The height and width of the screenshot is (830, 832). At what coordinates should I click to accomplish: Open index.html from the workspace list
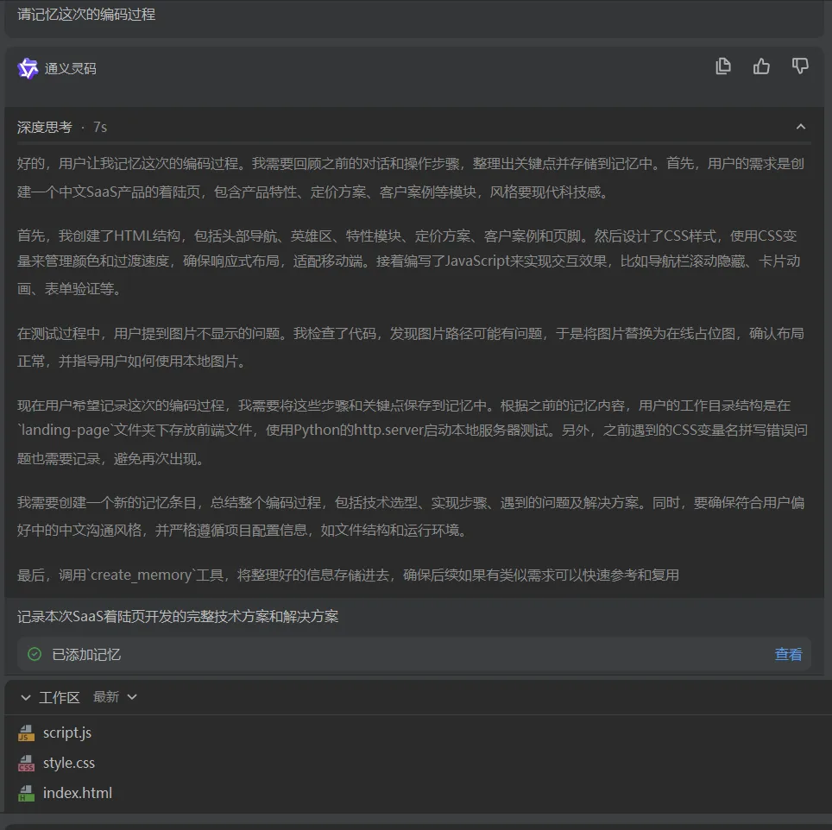tap(78, 794)
